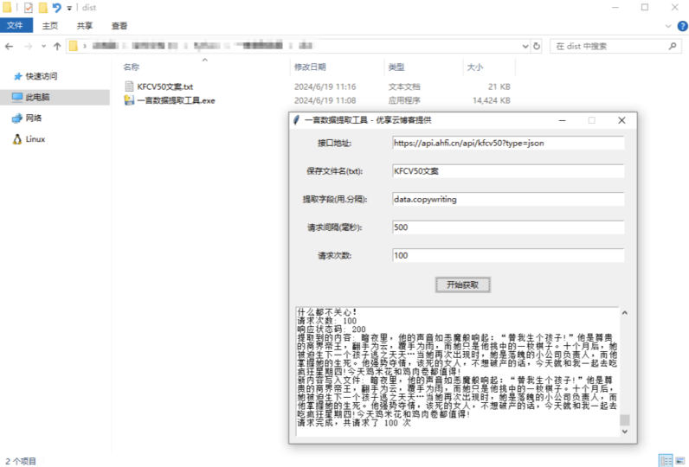Open the 查看 ribbon tab

[119, 26]
